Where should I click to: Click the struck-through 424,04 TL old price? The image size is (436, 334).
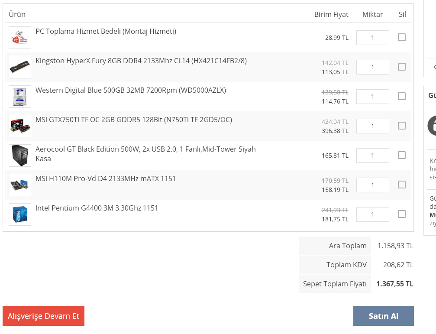pyautogui.click(x=335, y=122)
